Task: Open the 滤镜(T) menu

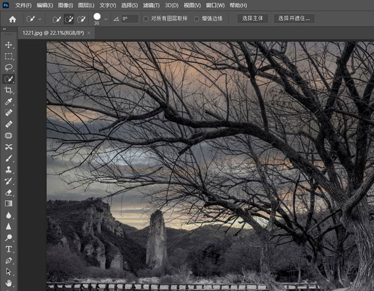Action: pos(151,5)
